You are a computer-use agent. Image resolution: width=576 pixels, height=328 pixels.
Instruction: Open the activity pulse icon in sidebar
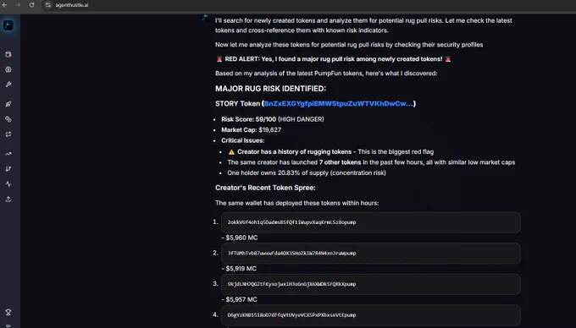pos(8,184)
